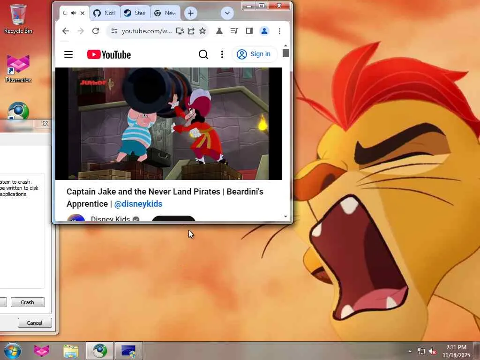Screen dimensions: 480x360
Task: Maximize the browser window
Action: pyautogui.click(x=262, y=6)
